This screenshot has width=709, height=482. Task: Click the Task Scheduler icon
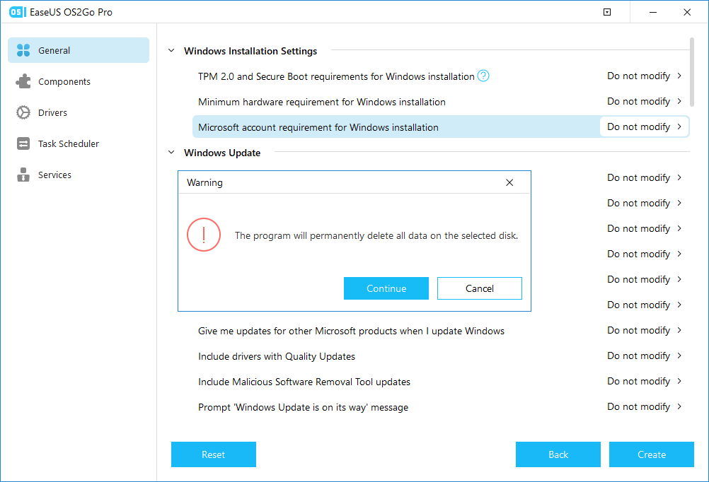(x=23, y=143)
